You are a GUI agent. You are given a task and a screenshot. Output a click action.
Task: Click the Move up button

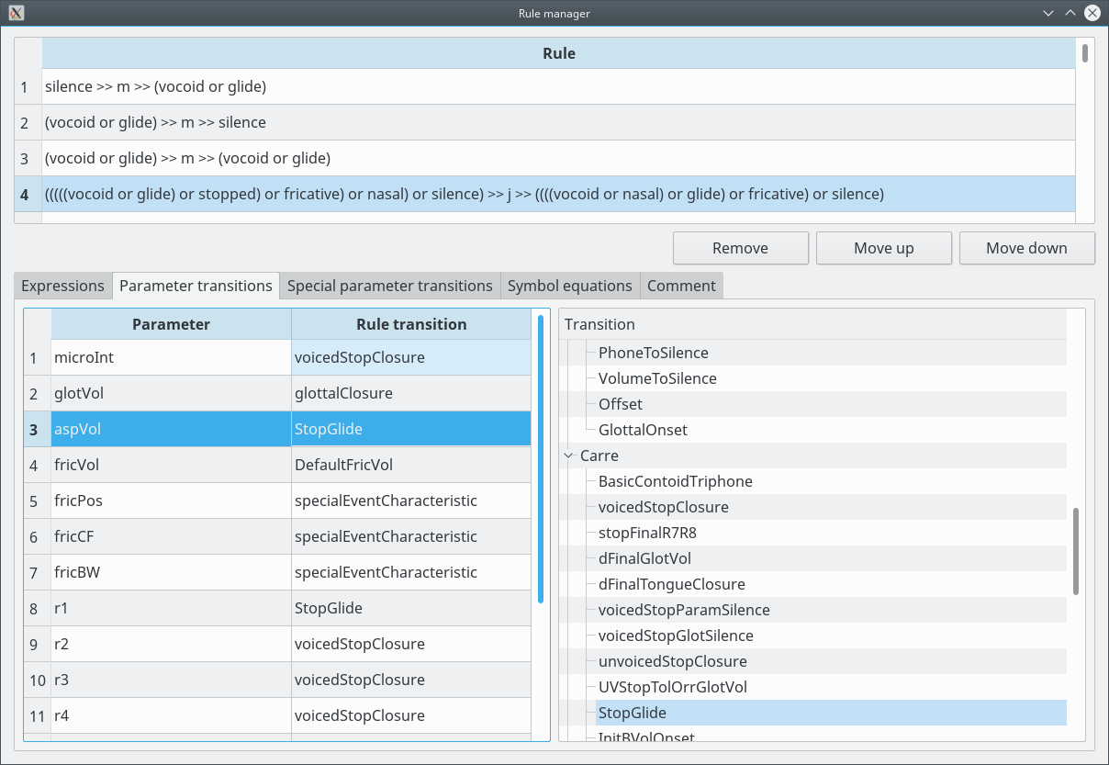884,248
